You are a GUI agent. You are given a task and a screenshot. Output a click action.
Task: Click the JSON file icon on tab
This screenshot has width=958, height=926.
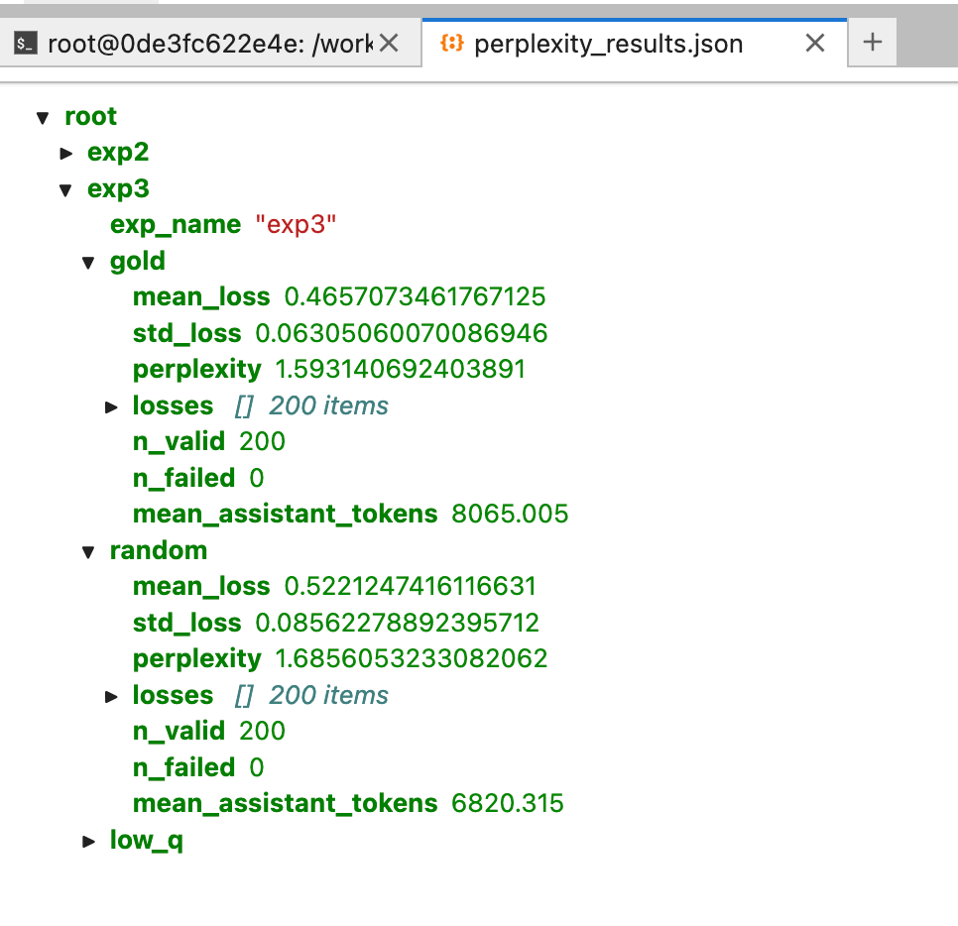451,44
